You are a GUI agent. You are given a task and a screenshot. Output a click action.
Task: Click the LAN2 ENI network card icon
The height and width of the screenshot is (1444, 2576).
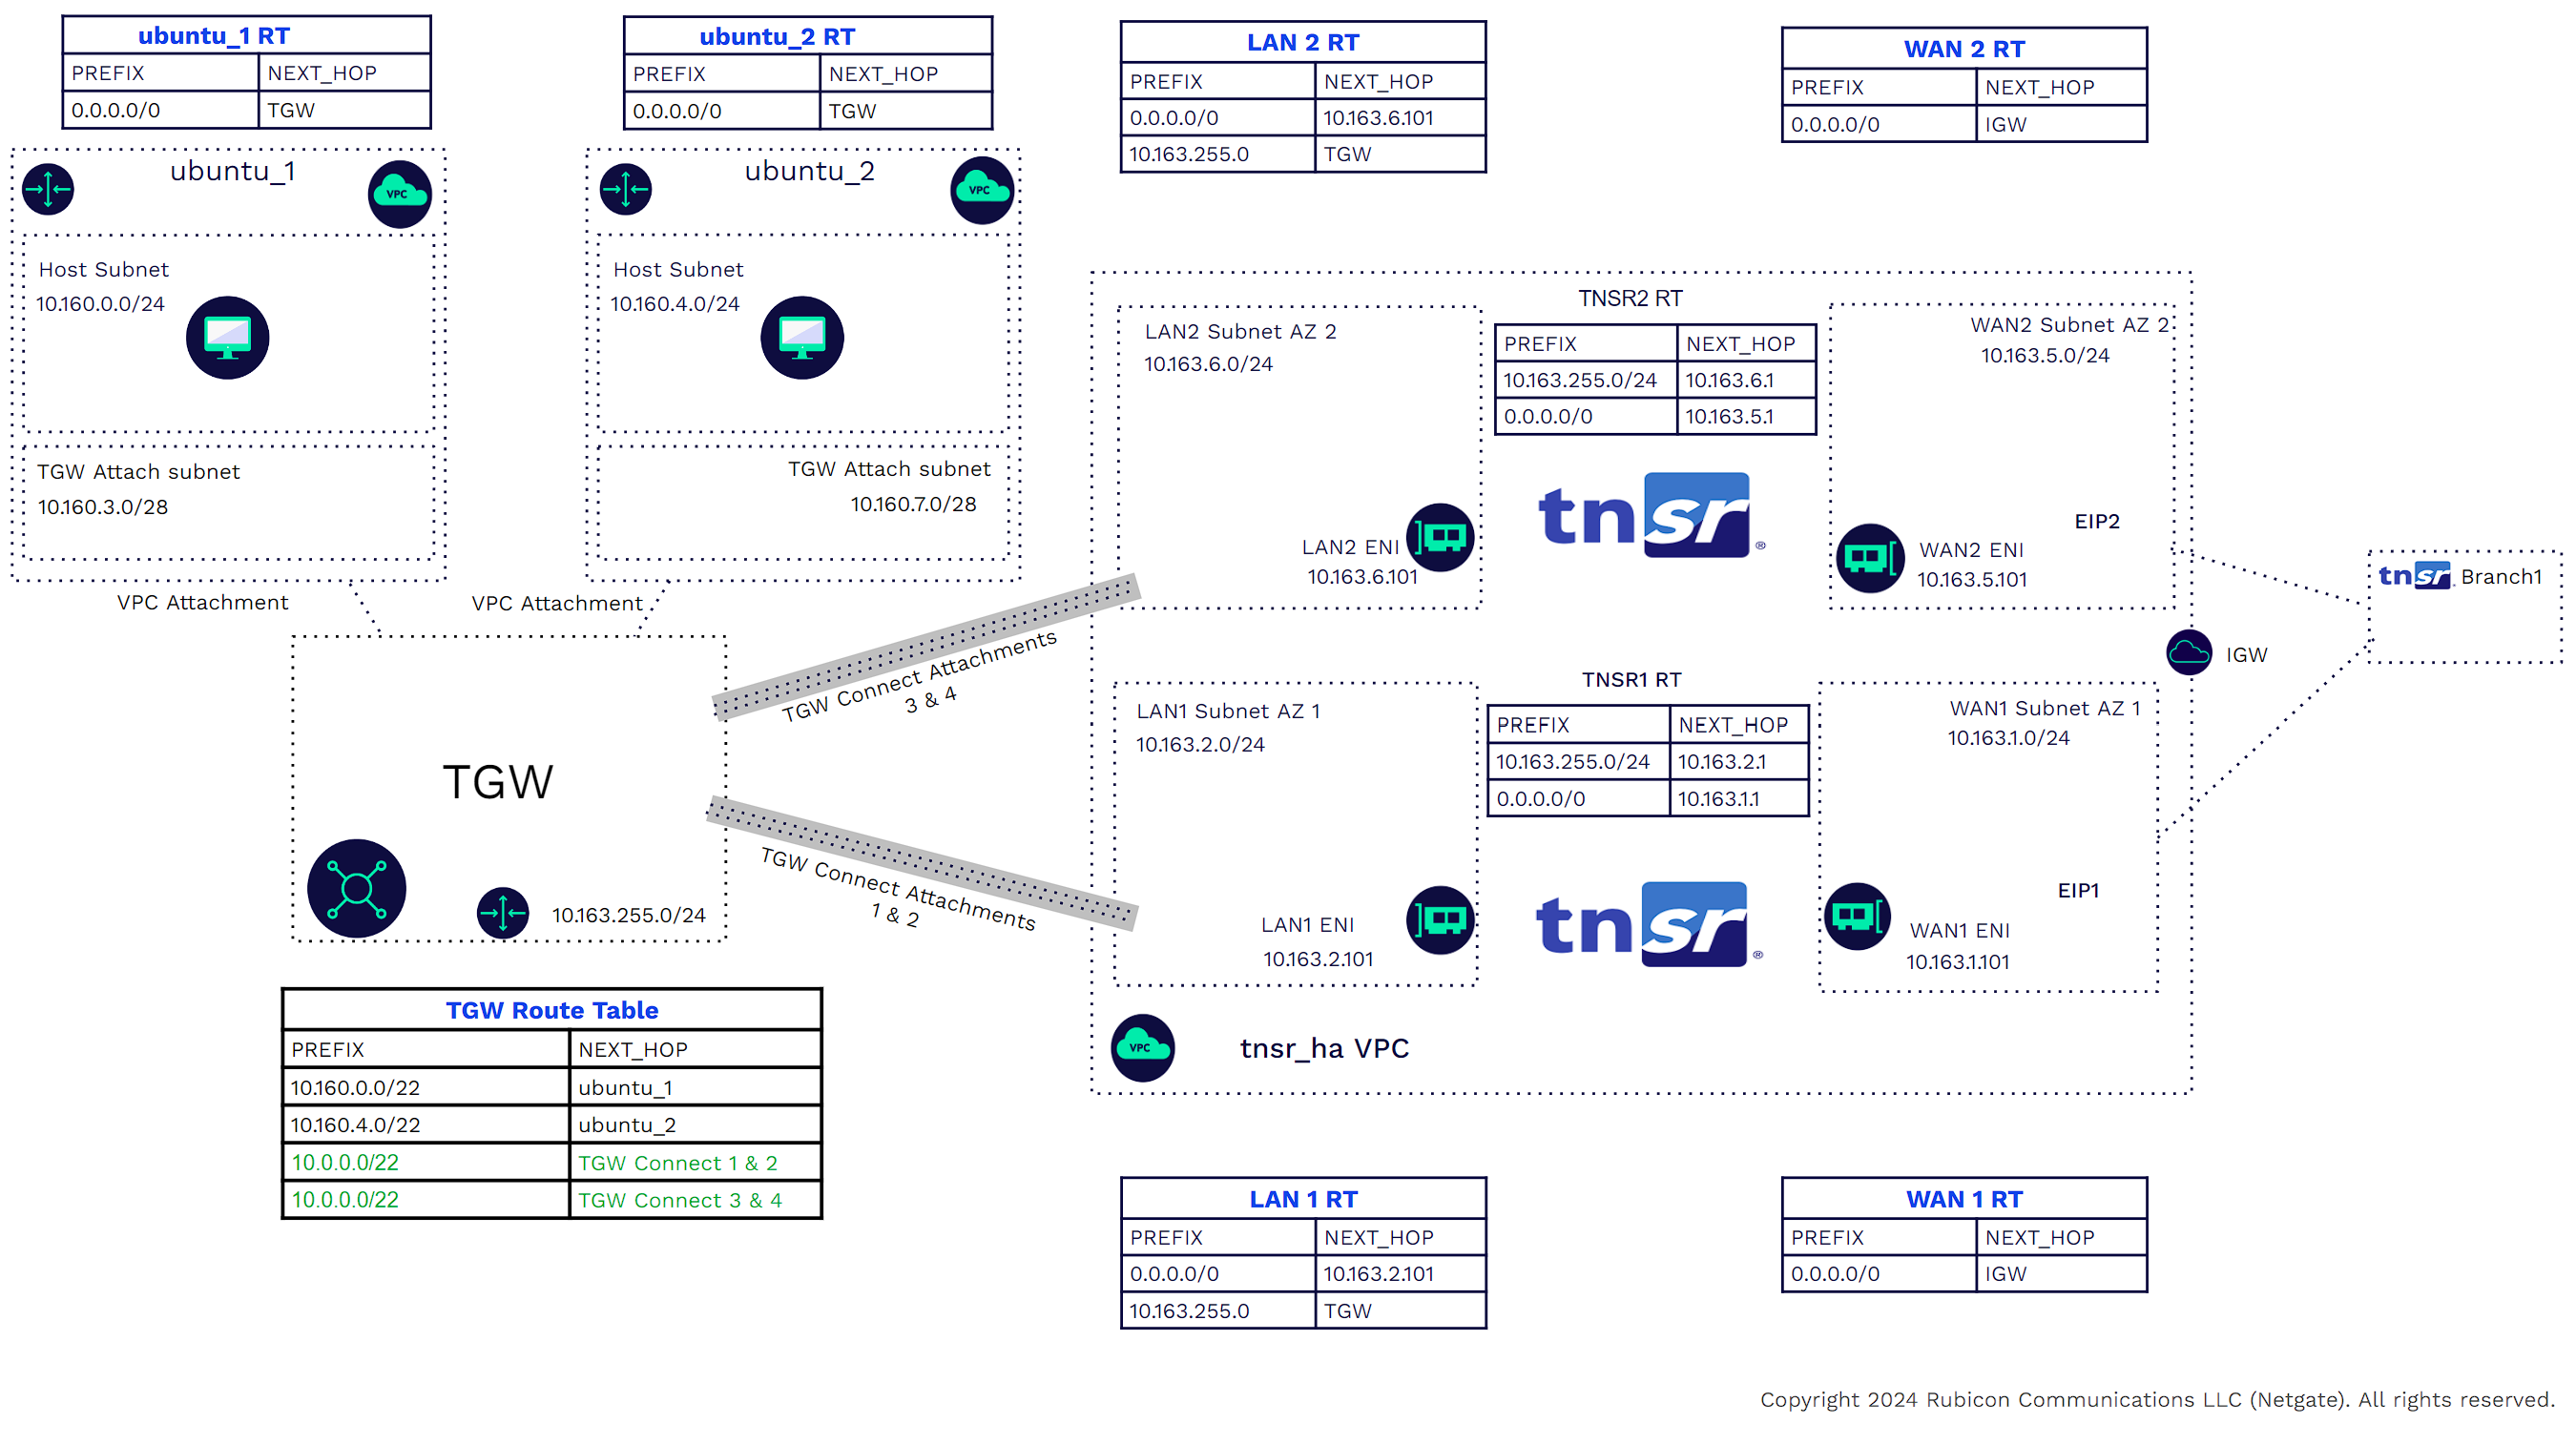click(1440, 537)
